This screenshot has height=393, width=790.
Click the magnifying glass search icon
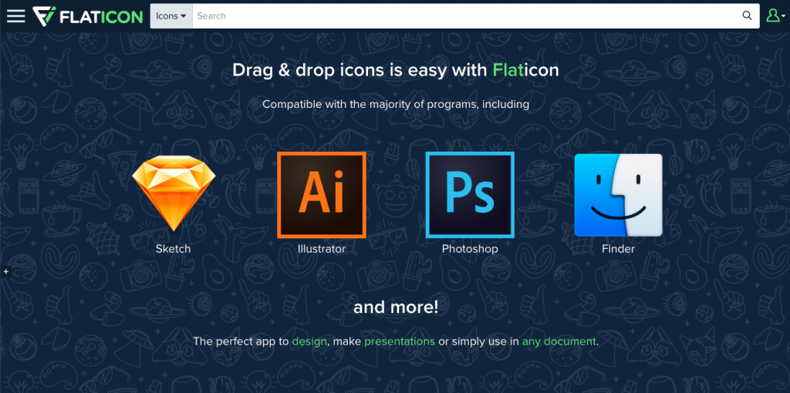click(747, 15)
